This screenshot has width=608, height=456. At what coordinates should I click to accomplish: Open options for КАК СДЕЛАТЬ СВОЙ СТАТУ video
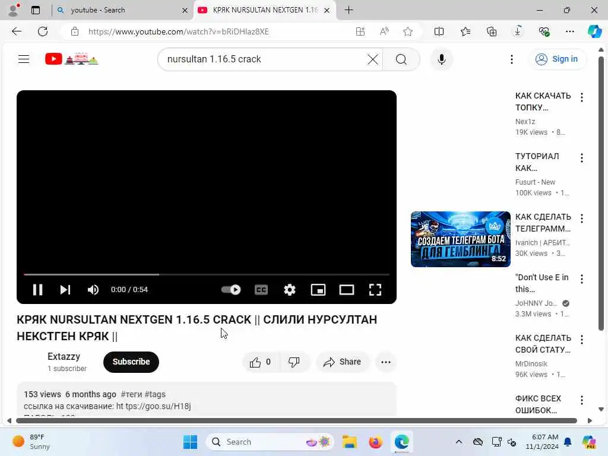click(x=582, y=340)
